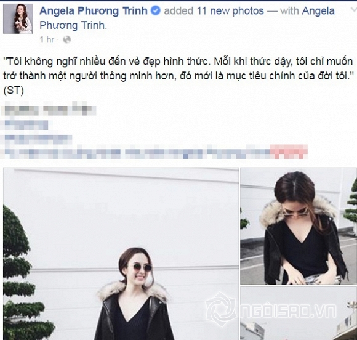Click the Angela Phương Trinh profile picture
Screen dimensions: 357x340
tap(18, 18)
